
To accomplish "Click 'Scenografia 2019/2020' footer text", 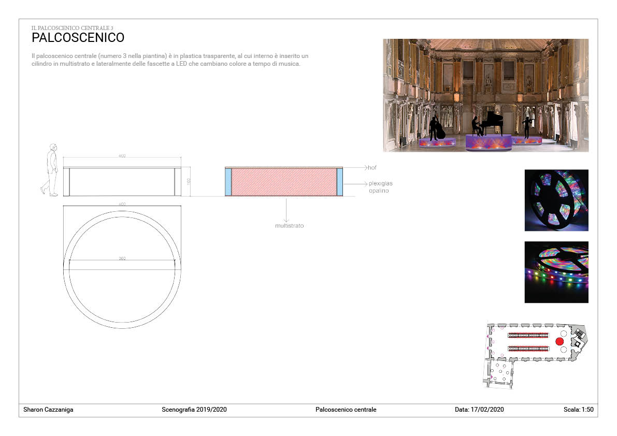I will tap(194, 410).
